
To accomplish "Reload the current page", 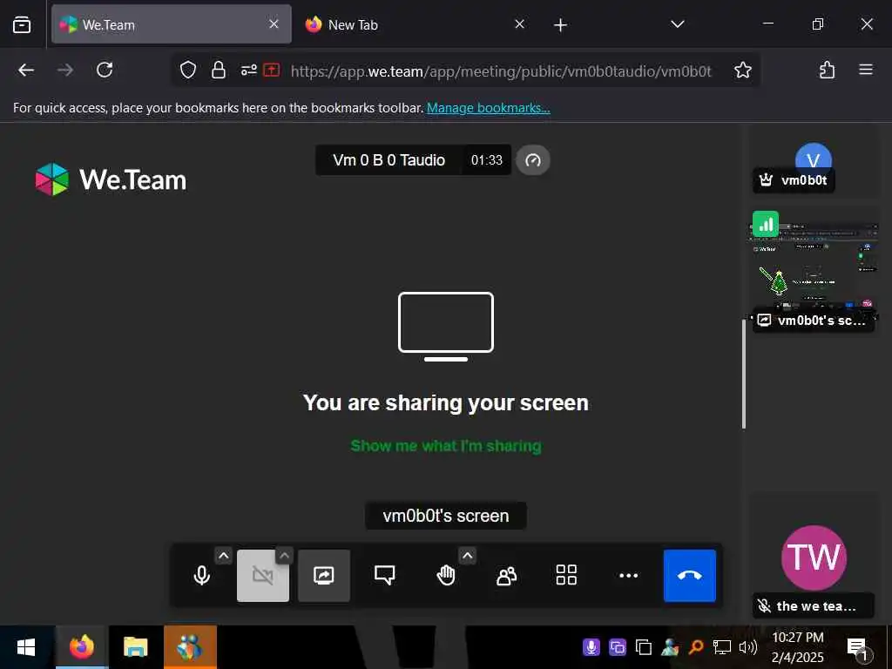I will [105, 70].
